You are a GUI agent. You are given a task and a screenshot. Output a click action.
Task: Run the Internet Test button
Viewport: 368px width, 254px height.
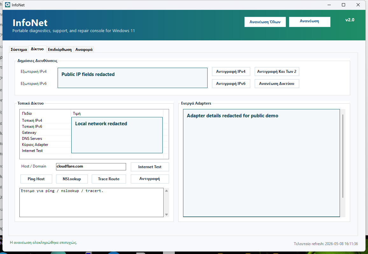150,167
